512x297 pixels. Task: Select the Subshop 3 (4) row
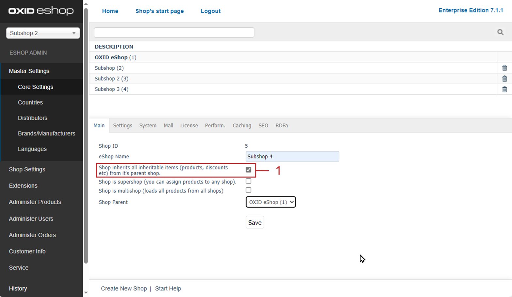(293, 89)
